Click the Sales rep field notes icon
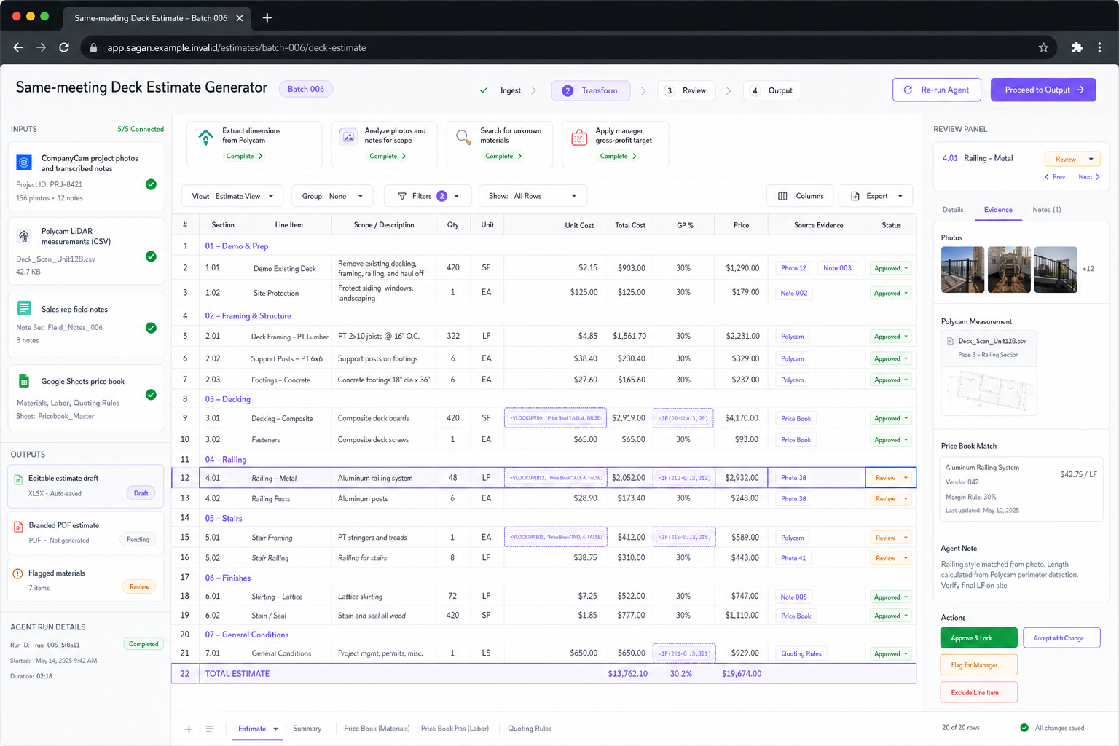The image size is (1119, 746). pyautogui.click(x=24, y=308)
